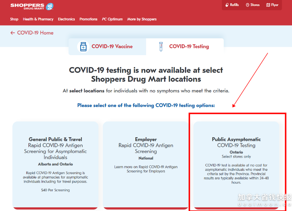Screen dimensions: 292x211
Task: Open the Flyer link
Action: point(272,5)
